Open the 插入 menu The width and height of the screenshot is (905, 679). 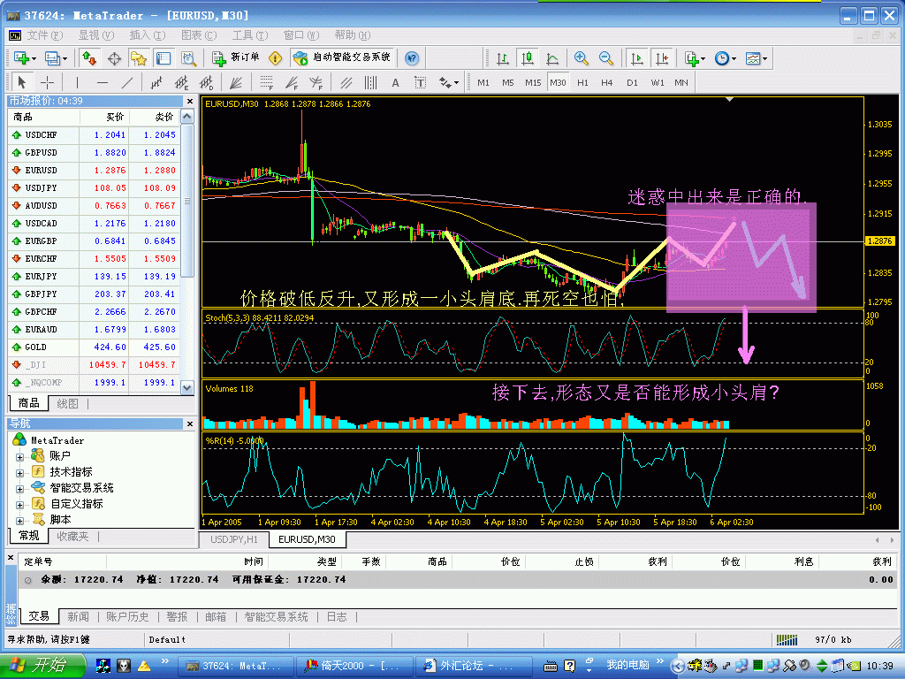pos(145,35)
